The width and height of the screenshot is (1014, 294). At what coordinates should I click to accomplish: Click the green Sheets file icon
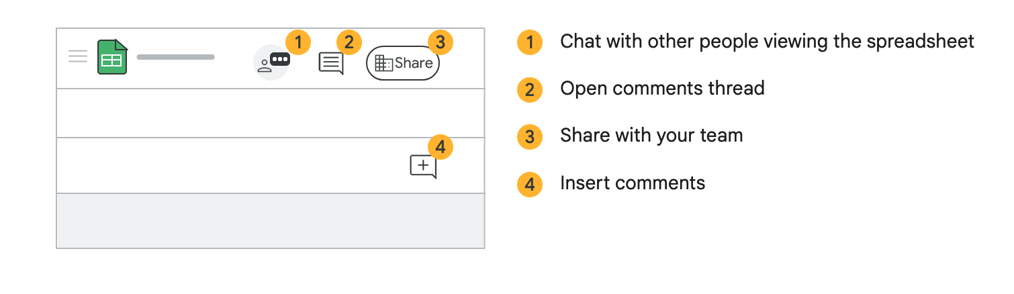(112, 57)
